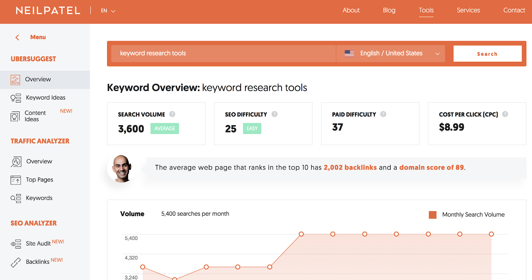Open the Contact menu item
Image resolution: width=532 pixels, height=280 pixels.
point(514,10)
